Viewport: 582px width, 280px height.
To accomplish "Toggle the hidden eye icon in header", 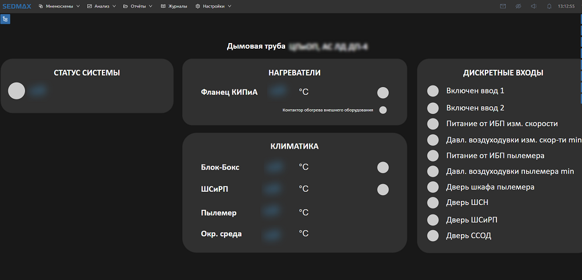I will [519, 6].
